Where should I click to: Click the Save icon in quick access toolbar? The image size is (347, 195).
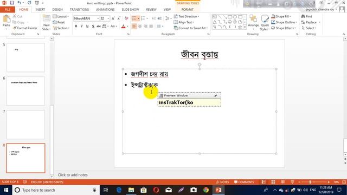pyautogui.click(x=12, y=3)
